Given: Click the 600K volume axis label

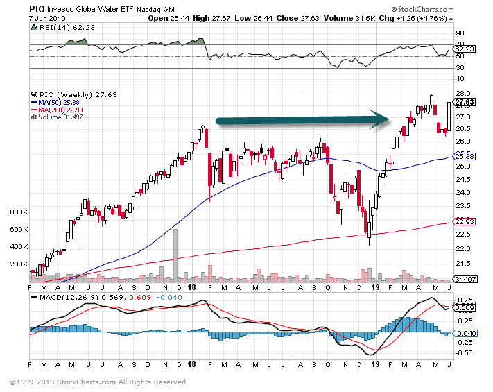Looking at the screenshot, I should point(19,230).
